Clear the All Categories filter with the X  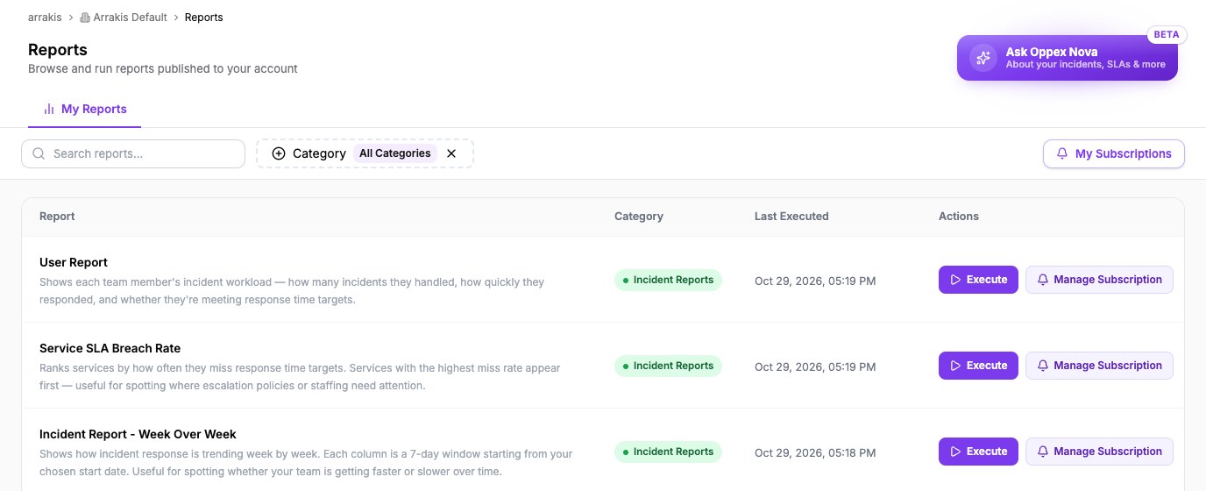451,153
